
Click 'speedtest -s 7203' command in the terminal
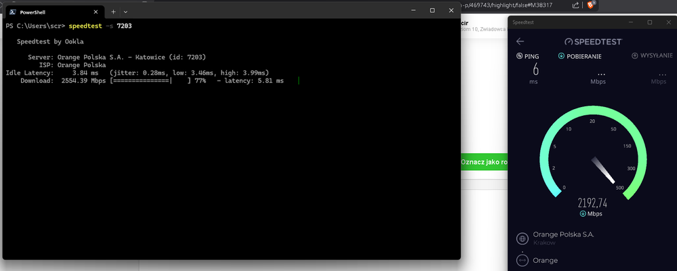(x=100, y=26)
